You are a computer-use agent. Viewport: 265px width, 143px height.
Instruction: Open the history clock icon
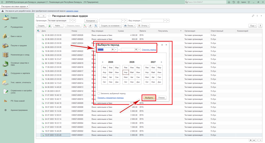(x=234, y=2)
